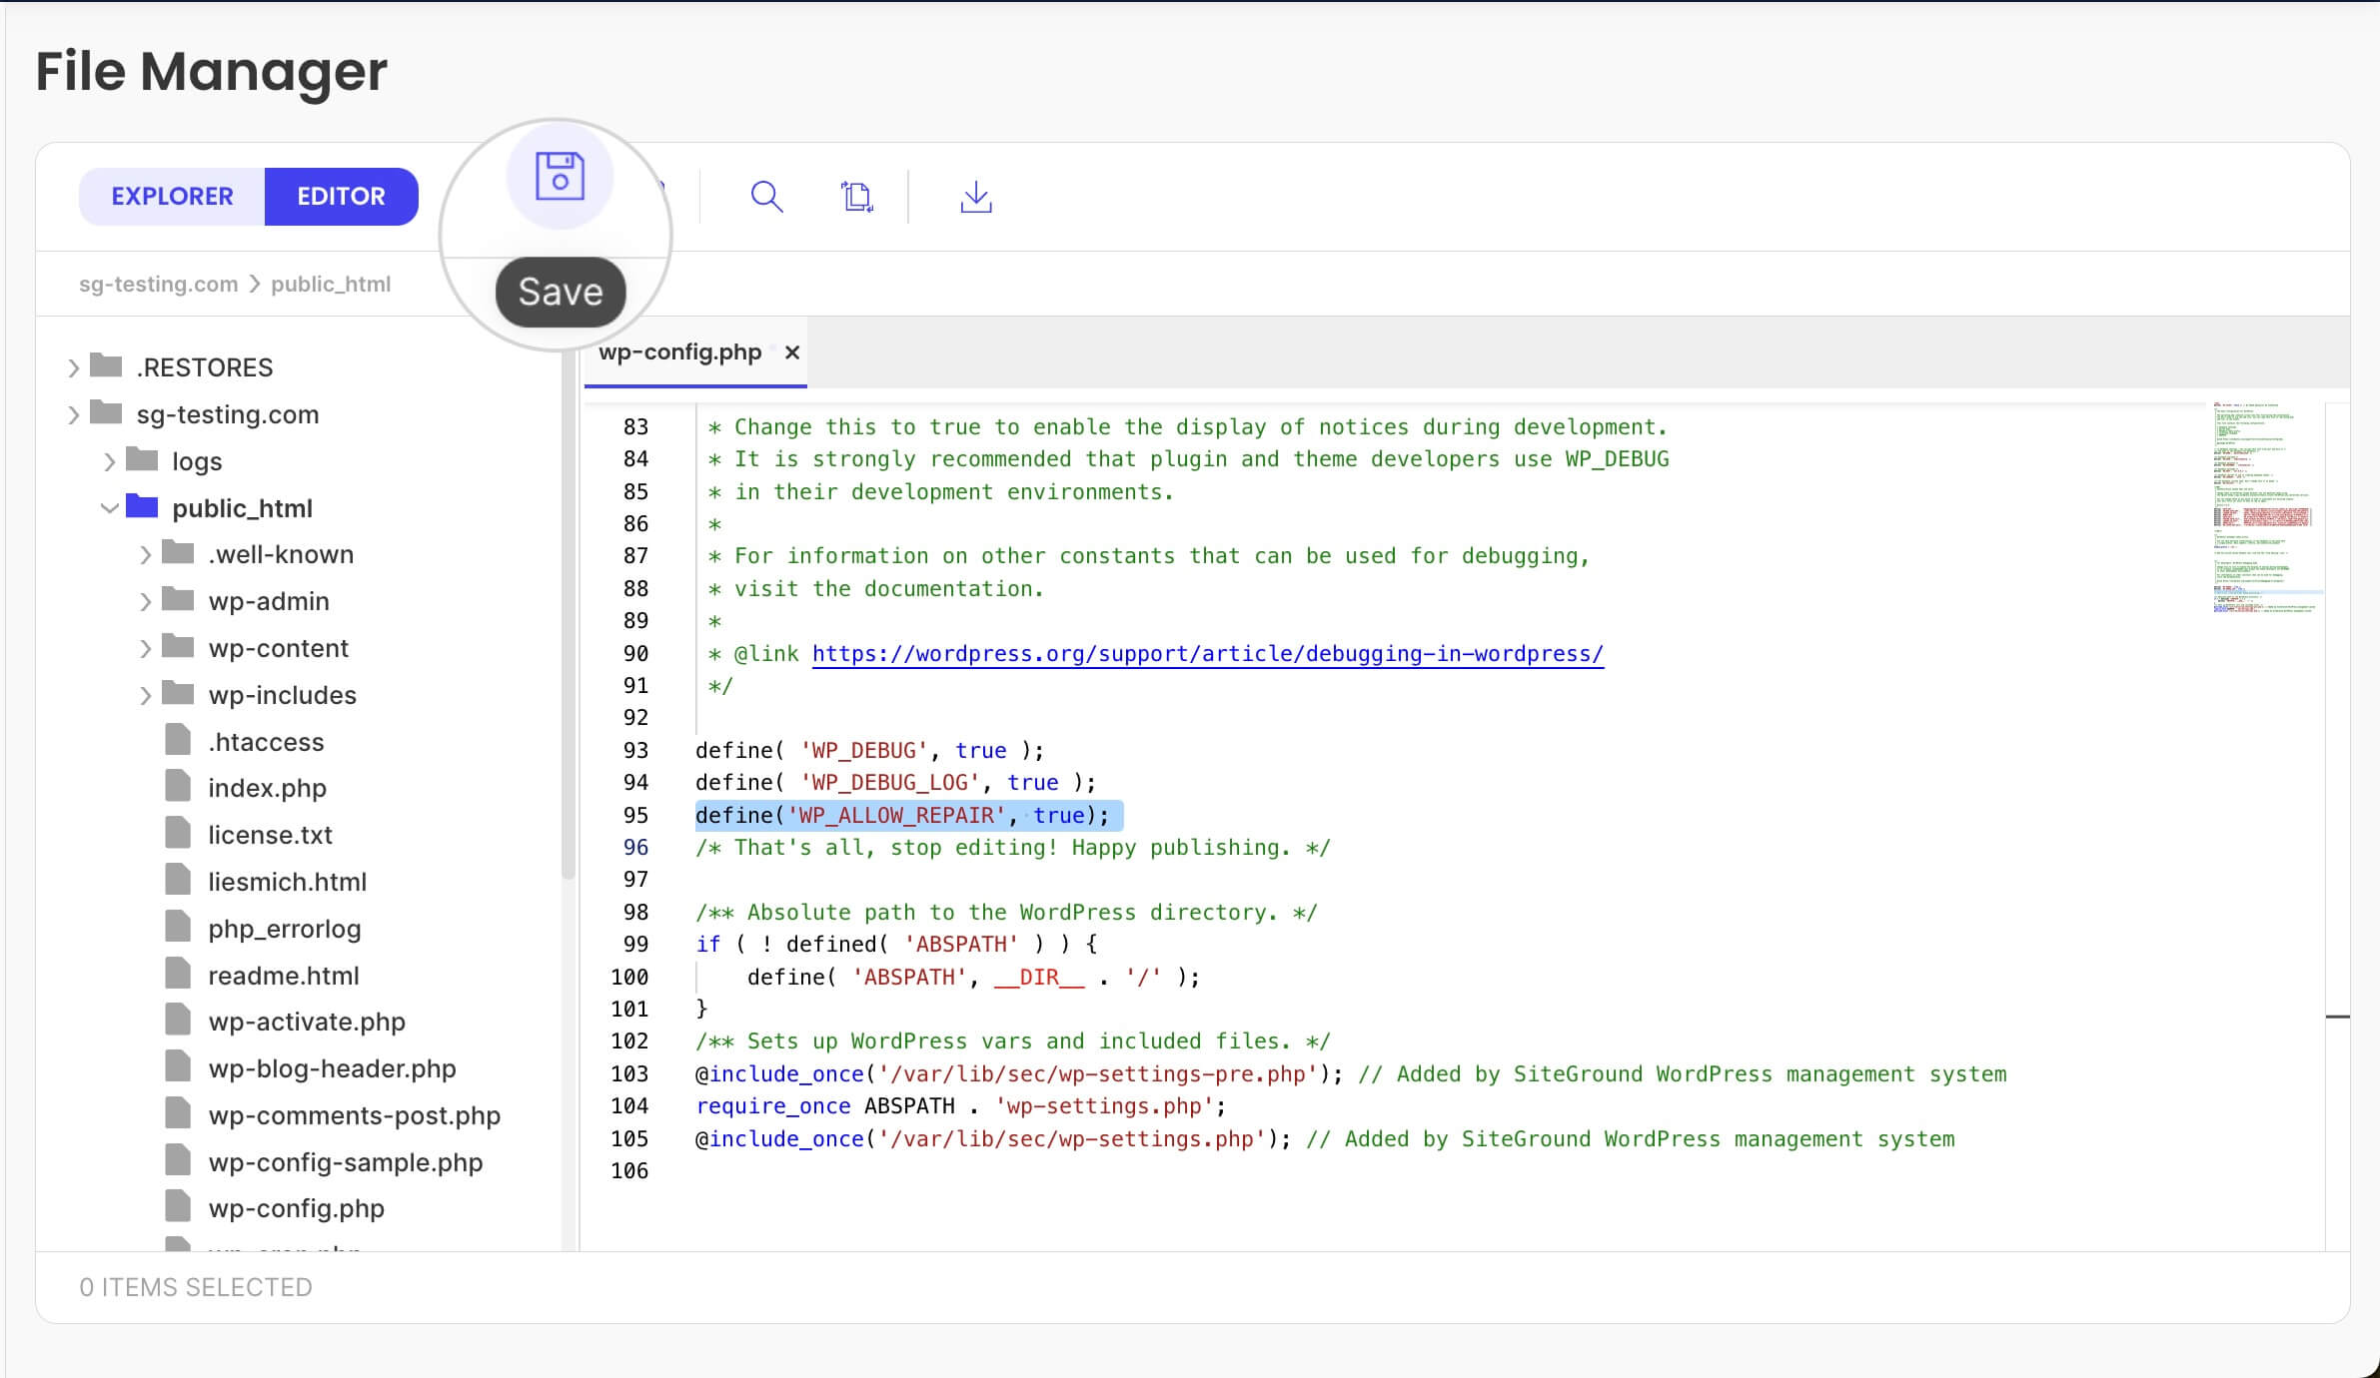Click the wp-content folder icon
Screen dimensions: 2380x1378
(178, 646)
